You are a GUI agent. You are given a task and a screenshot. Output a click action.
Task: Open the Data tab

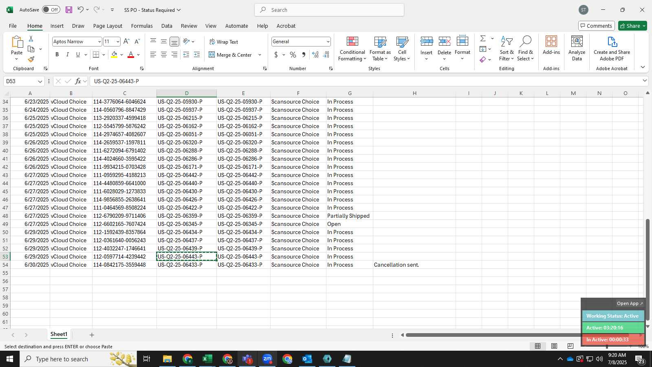(x=167, y=26)
